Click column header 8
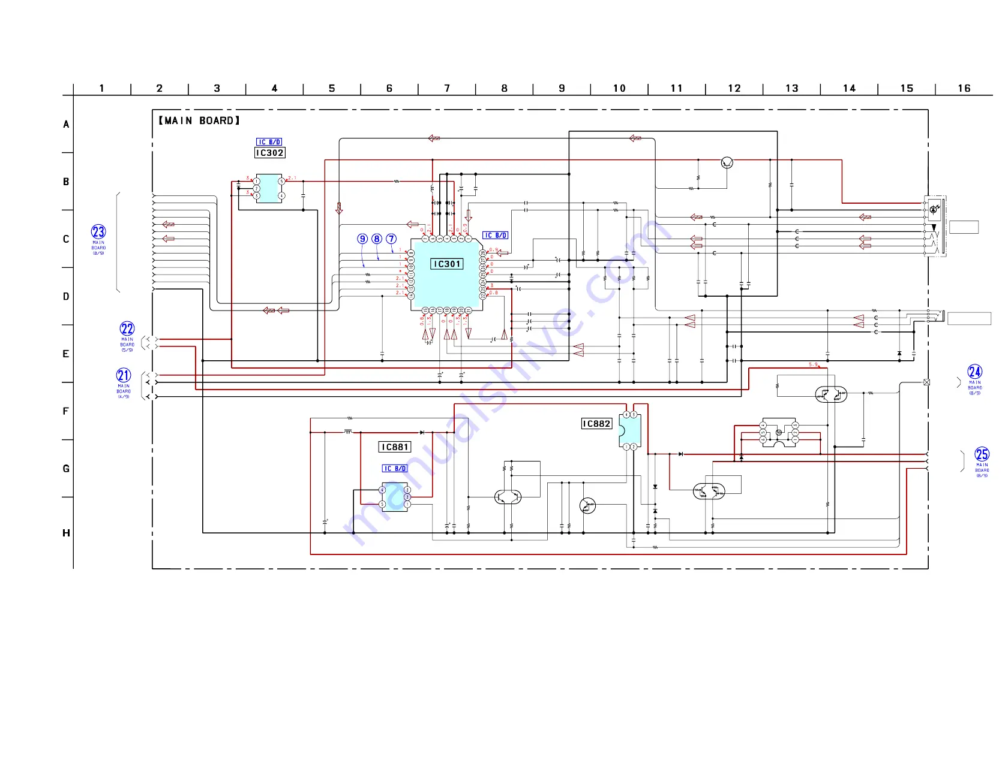This screenshot has width=1008, height=757. 505,88
